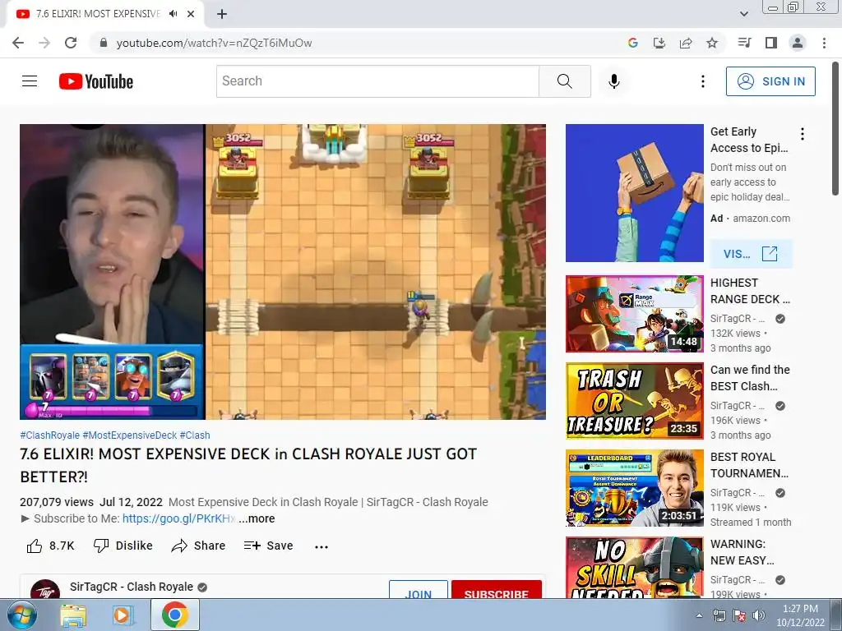Open the Windows Start menu
842x631 pixels.
21,615
